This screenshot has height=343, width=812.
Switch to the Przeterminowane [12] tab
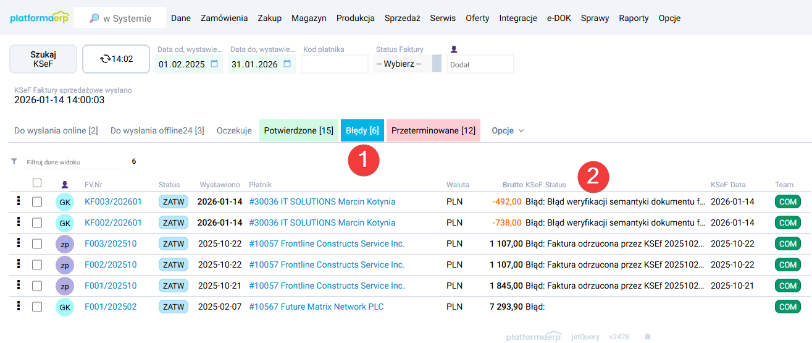tap(433, 130)
